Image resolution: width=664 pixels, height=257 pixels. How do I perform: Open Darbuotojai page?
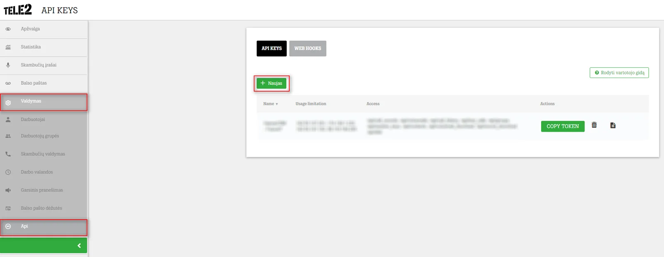(x=44, y=120)
